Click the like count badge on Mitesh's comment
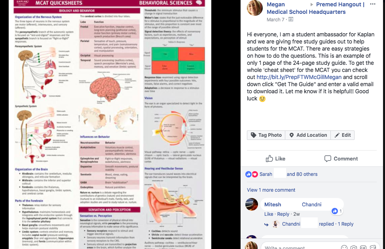 337,211
